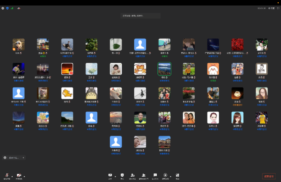Expand the audio options arrow beside microphone

point(12,176)
